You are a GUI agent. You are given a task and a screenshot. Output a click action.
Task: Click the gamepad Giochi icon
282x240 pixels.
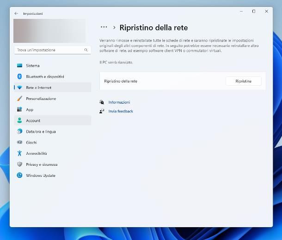[19, 142]
